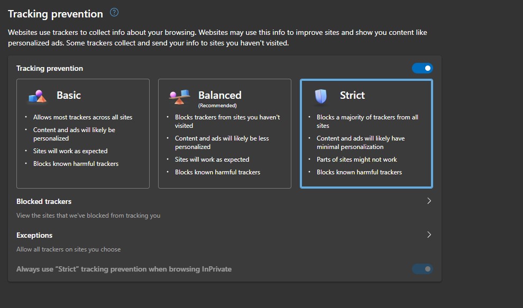Screen dimensions: 523x308
Task: Click 'Allow all trackers on sites you choose'
Action: [68, 249]
